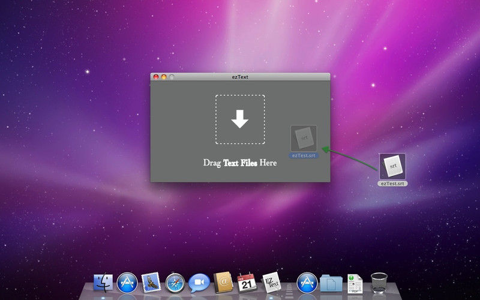The height and width of the screenshot is (300, 480).
Task: Launch Mail from the Dock
Action: click(151, 283)
